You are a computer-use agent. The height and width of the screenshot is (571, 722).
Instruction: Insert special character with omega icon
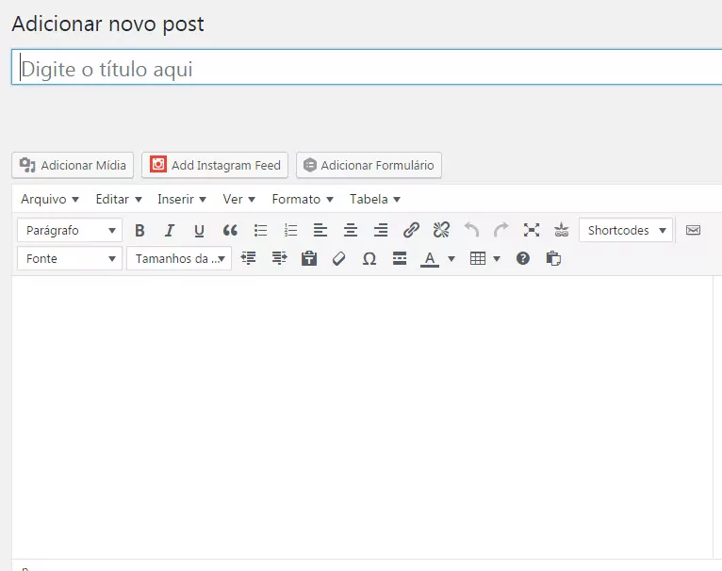click(369, 258)
